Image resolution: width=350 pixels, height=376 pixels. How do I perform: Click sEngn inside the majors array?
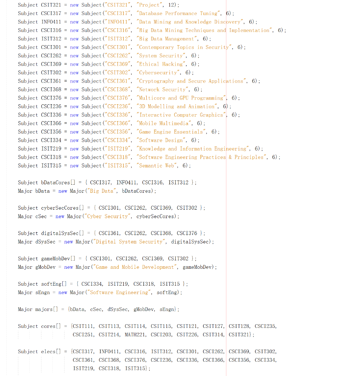167,309
